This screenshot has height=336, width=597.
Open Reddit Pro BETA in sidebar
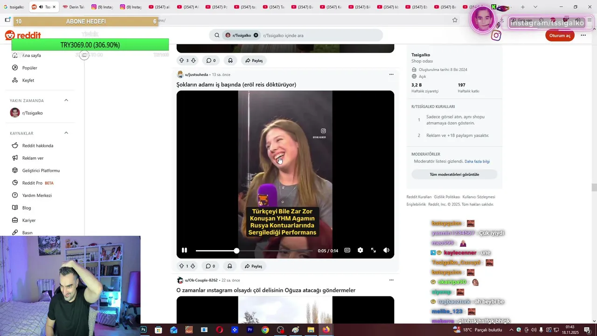point(37,183)
